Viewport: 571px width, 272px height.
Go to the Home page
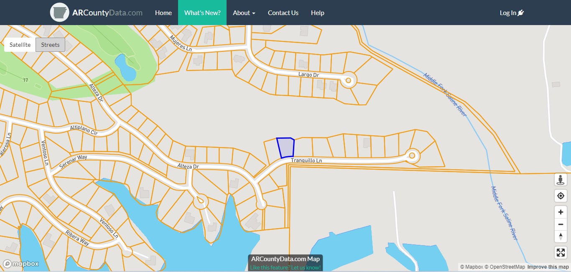pyautogui.click(x=163, y=13)
